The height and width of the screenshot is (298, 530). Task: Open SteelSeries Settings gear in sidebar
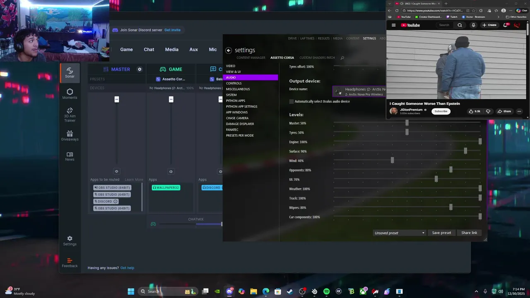[x=70, y=241]
